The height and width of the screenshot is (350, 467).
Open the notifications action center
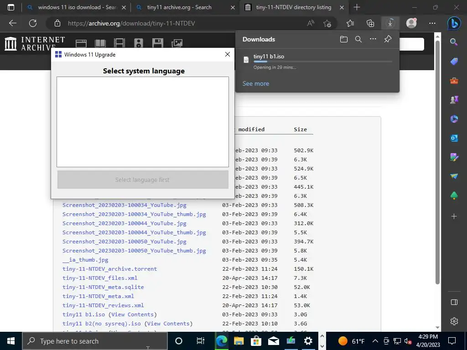(x=452, y=341)
